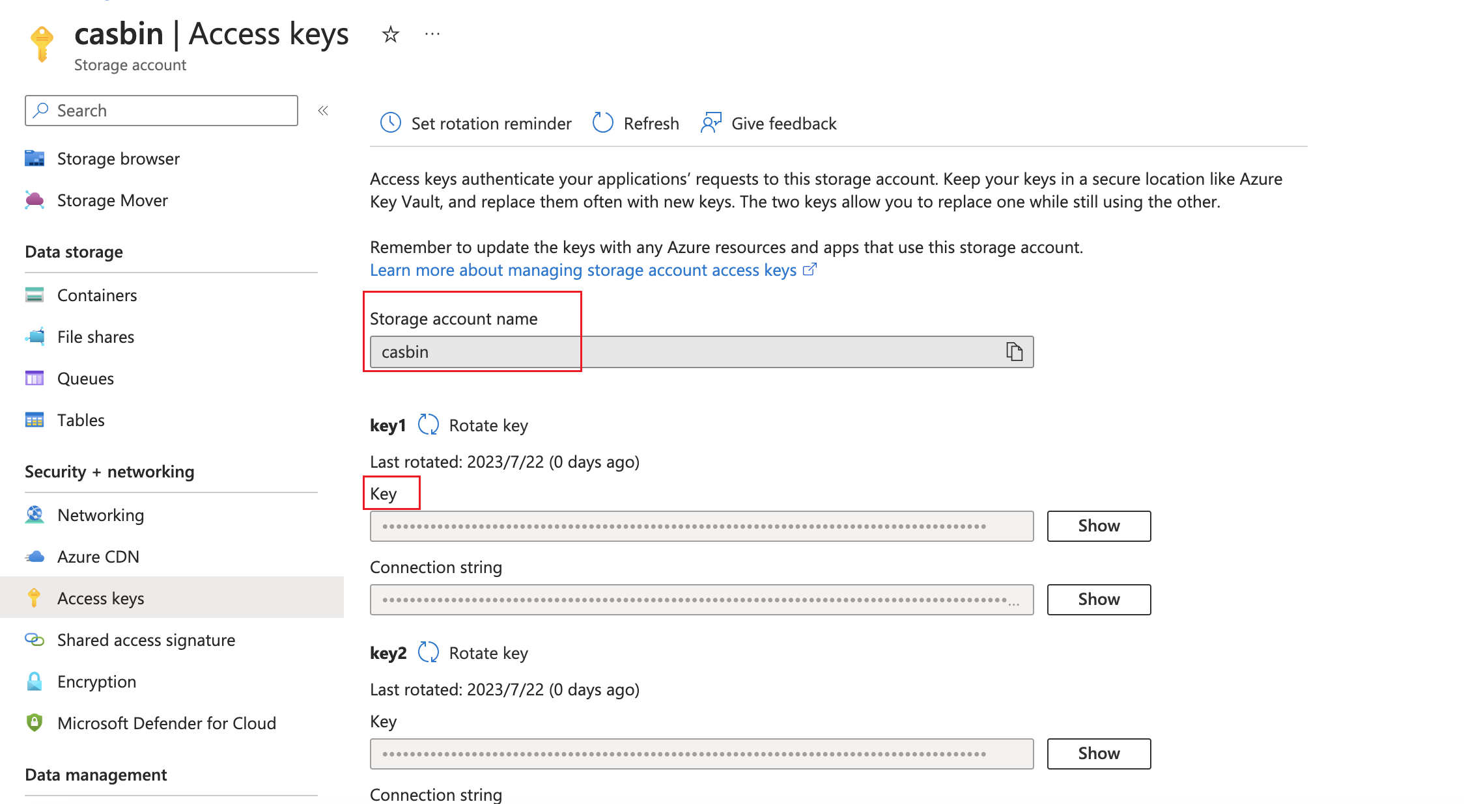
Task: Click the key1 Rotate key icon
Action: click(x=429, y=425)
